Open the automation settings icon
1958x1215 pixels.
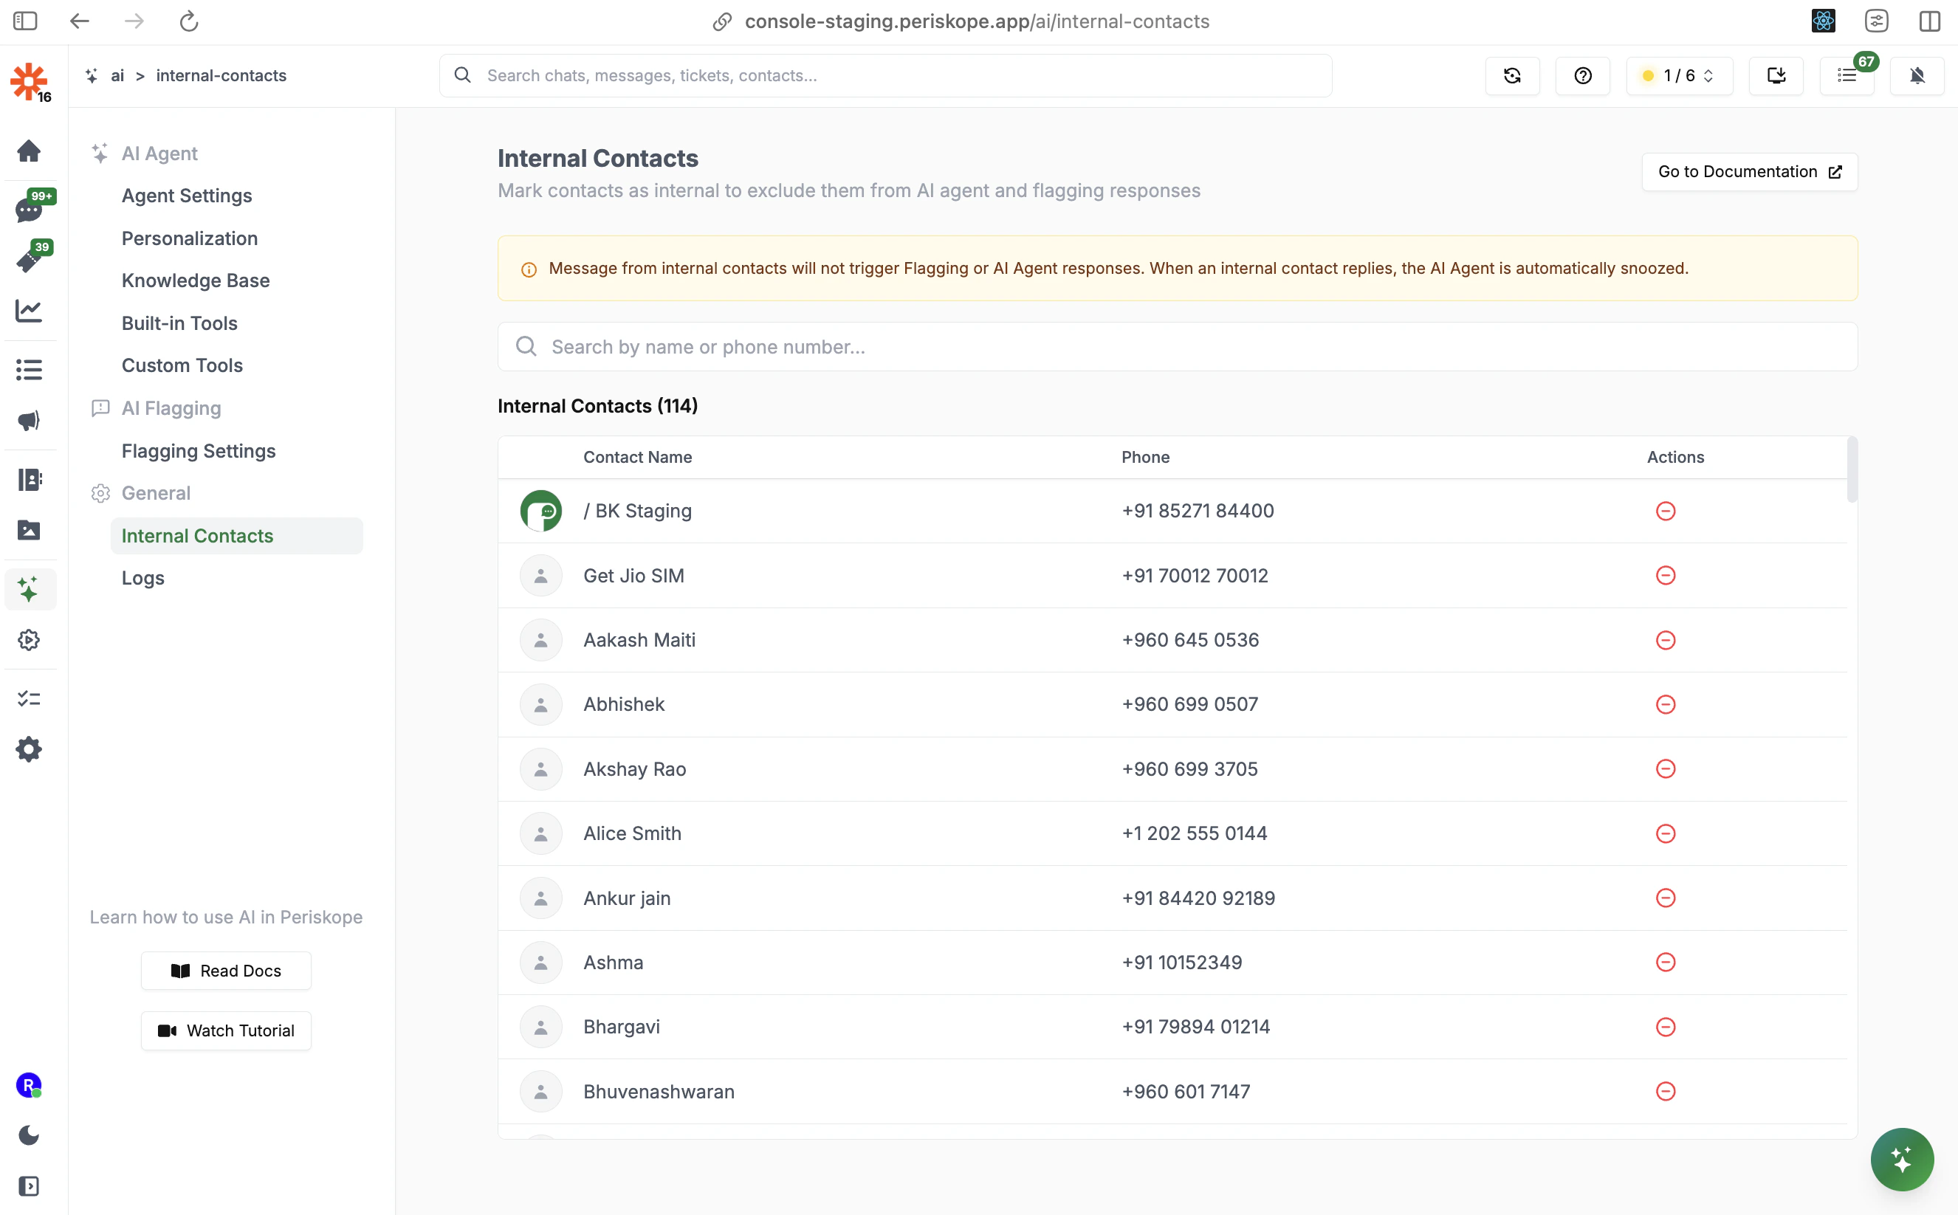(30, 641)
